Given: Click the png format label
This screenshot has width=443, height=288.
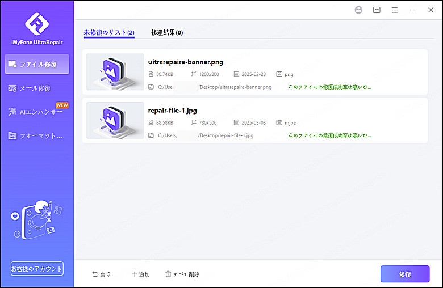Looking at the screenshot, I should click(289, 74).
